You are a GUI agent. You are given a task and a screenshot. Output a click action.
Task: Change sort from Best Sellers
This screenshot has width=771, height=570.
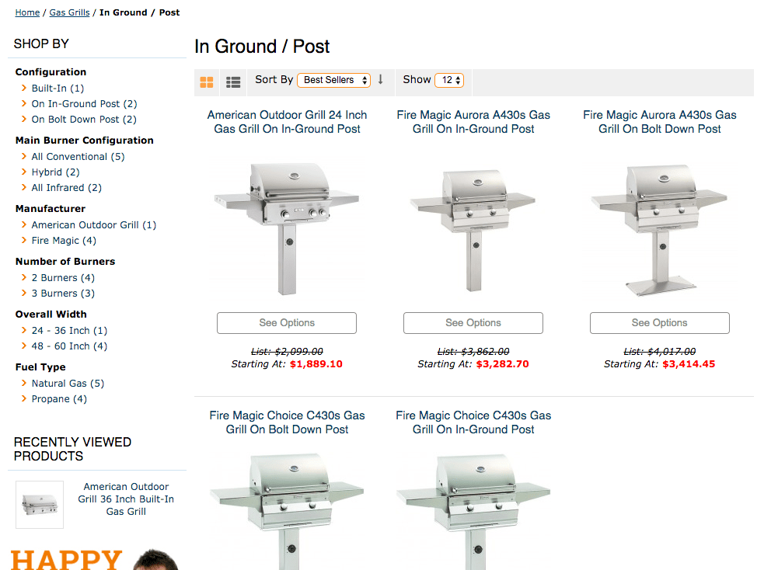[x=333, y=80]
